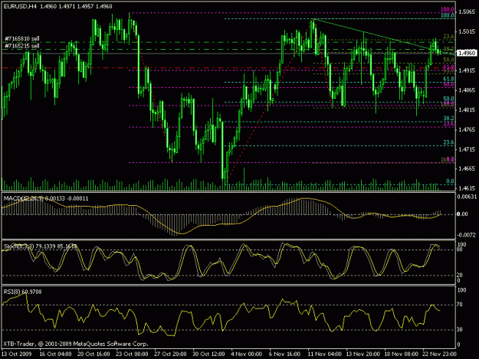Click the 0.00631 MACD scale value
The height and width of the screenshot is (359, 479).
coord(467,197)
